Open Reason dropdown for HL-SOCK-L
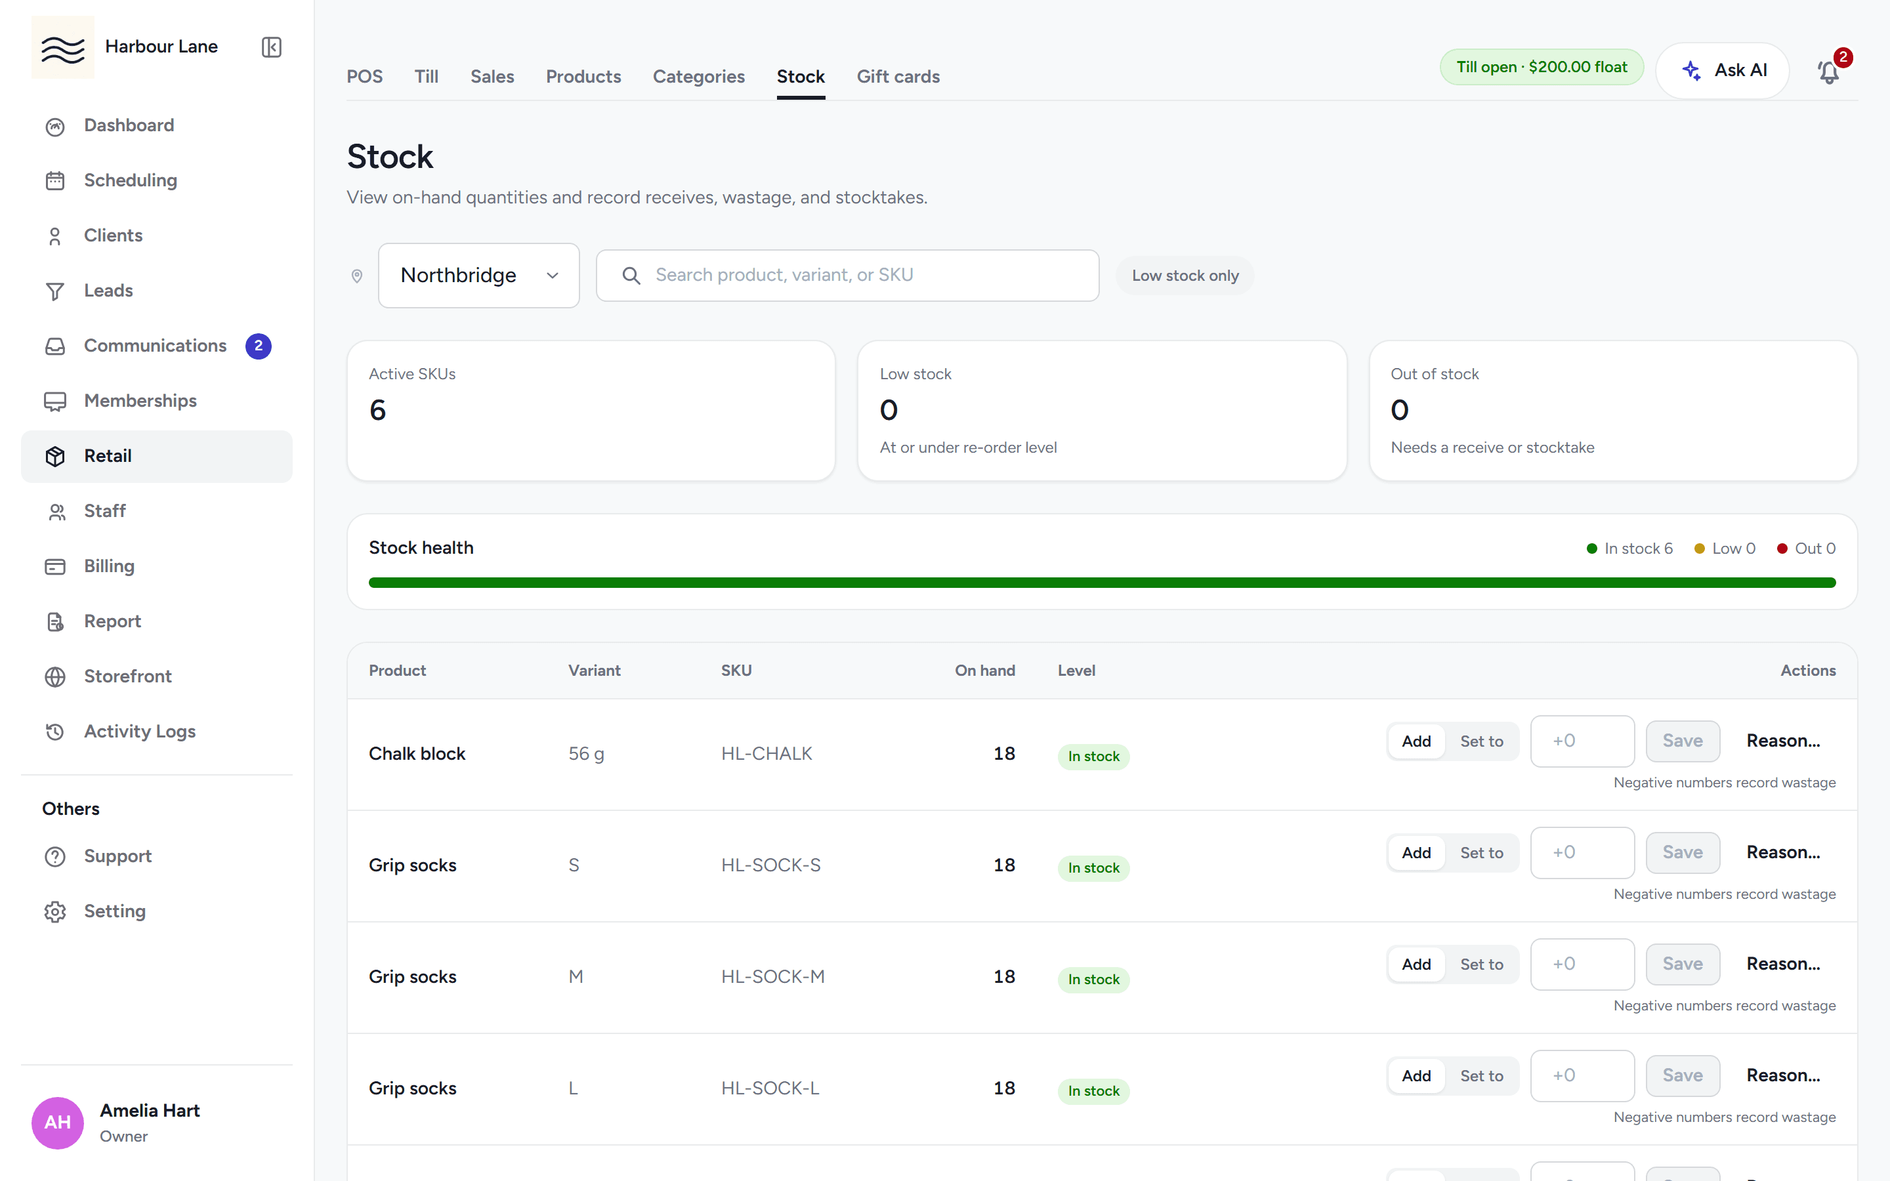Screen dimensions: 1890x1181 [x=1784, y=1076]
